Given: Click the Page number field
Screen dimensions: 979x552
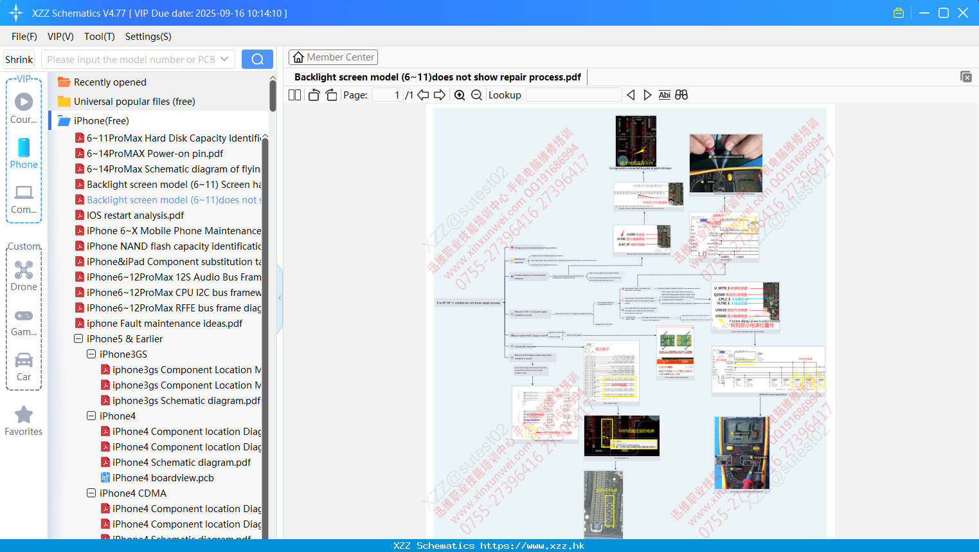Looking at the screenshot, I should pos(388,95).
